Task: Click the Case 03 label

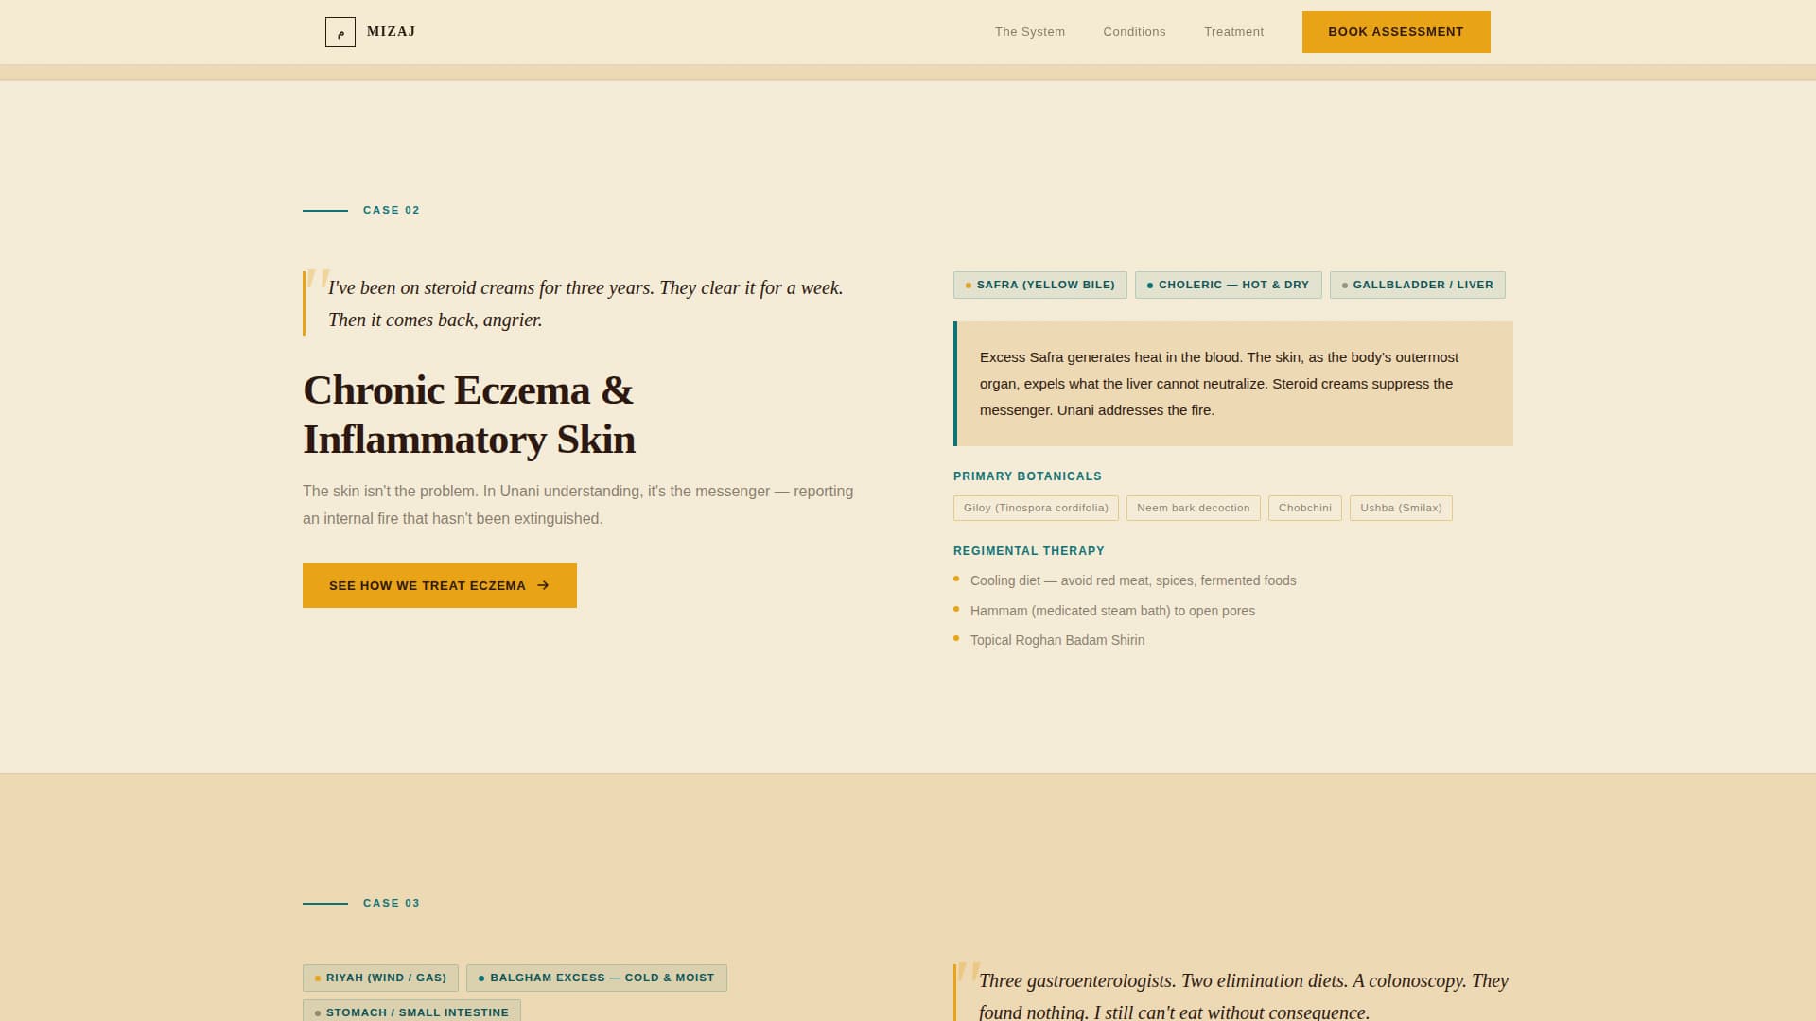Action: coord(392,903)
